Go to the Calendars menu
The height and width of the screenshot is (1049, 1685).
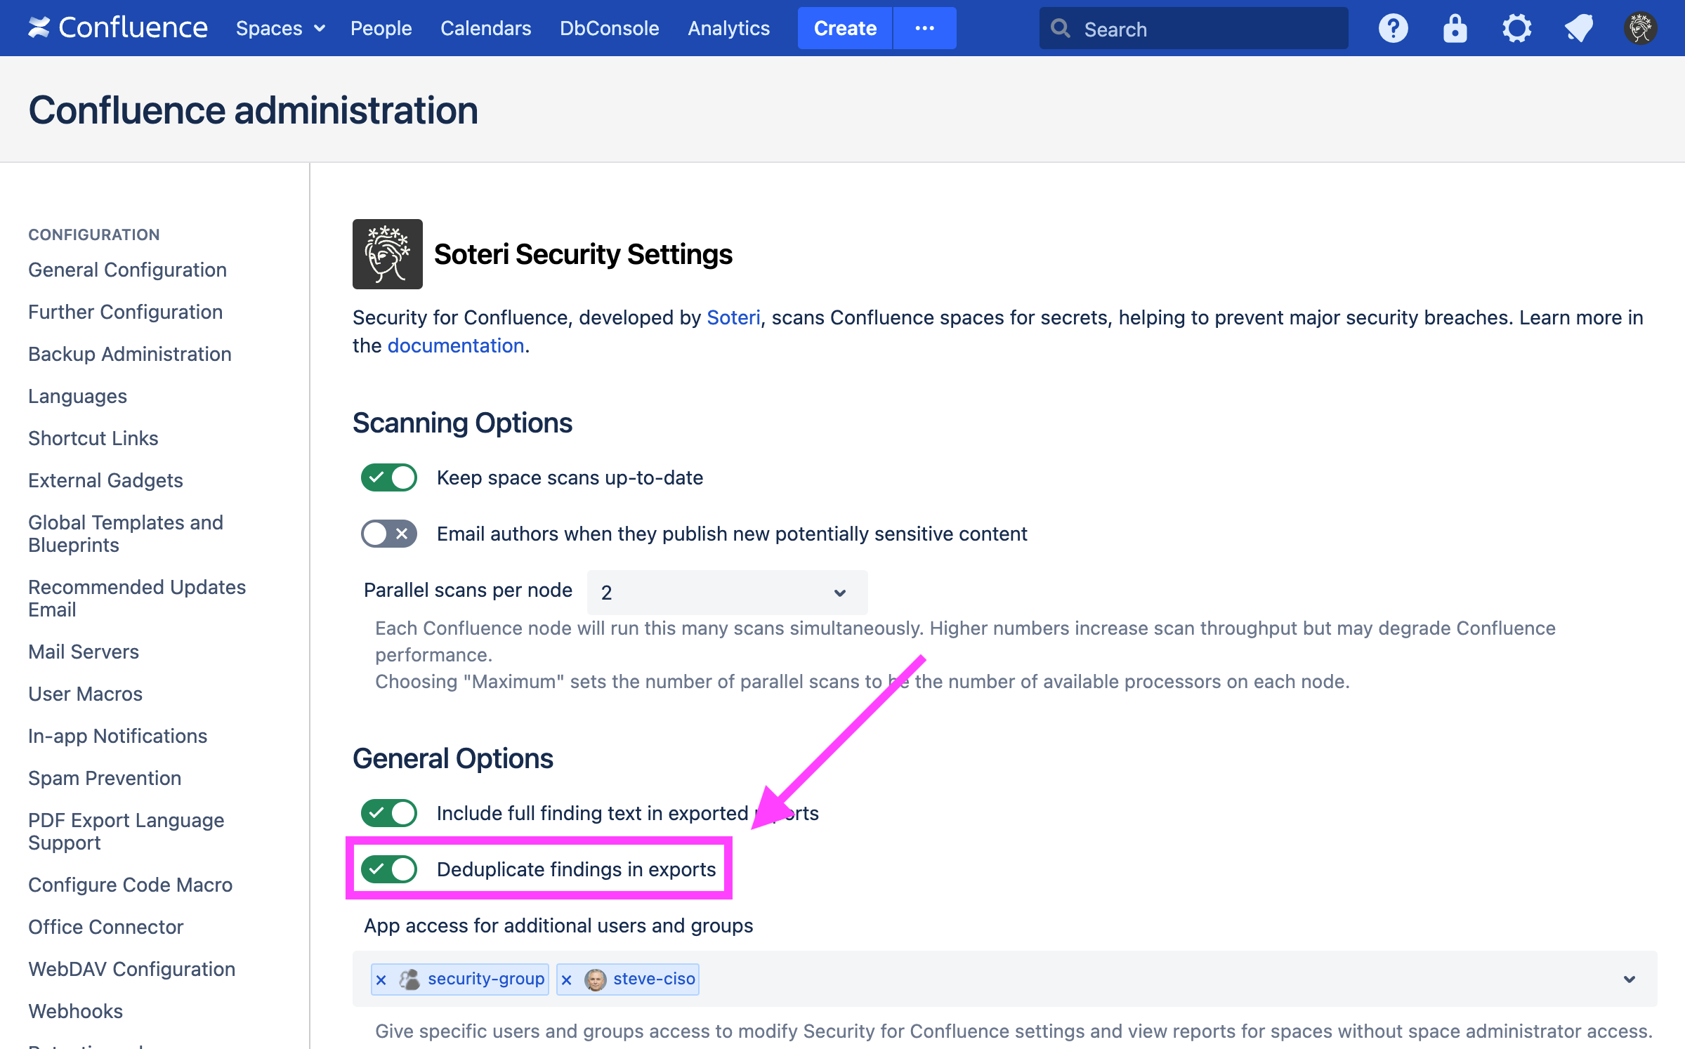[x=485, y=28]
